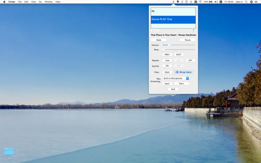Click the Fri 18:05 clock

click(x=229, y=2)
